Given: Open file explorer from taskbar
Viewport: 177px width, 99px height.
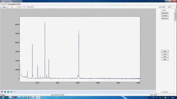Looking at the screenshot, I should [x=11, y=97].
